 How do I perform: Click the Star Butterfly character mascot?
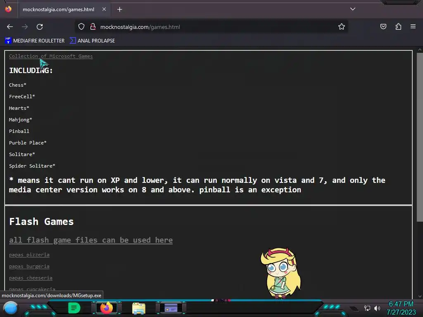(x=280, y=273)
